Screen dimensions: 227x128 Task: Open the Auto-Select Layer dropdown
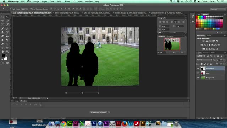tap(24, 9)
